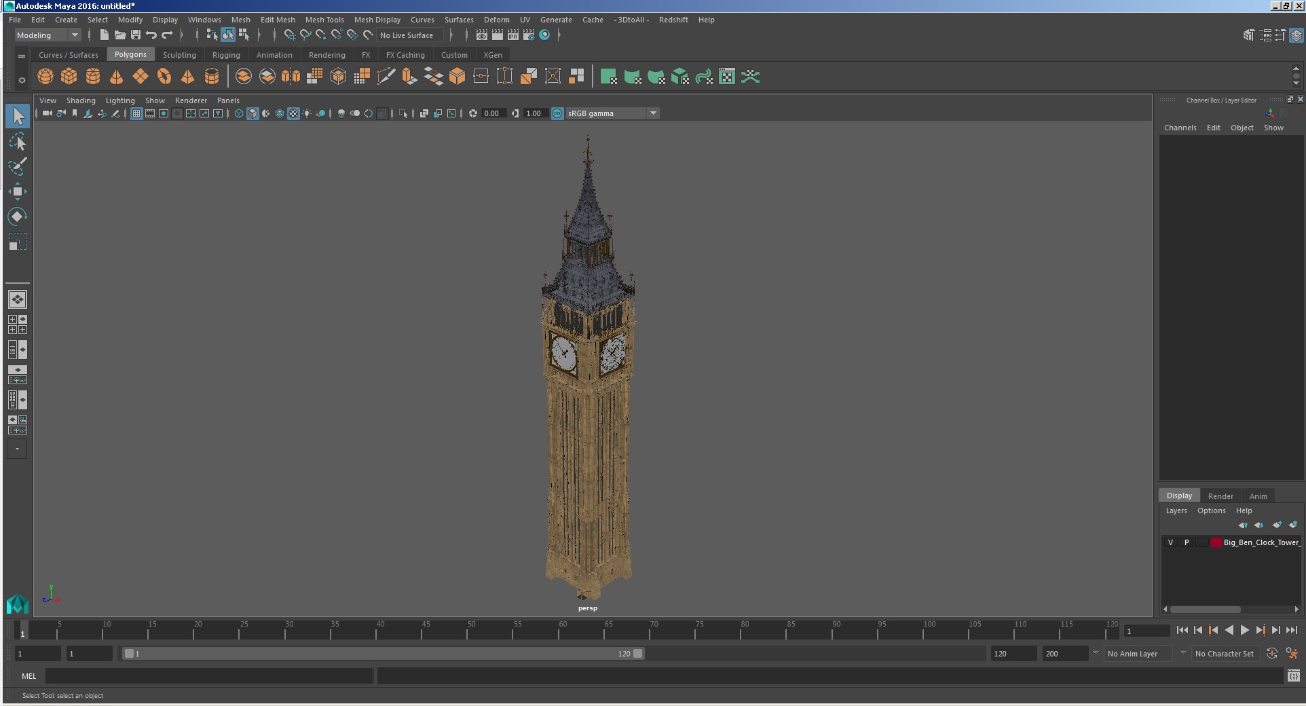Viewport: 1306px width, 706px height.
Task: Open the Mesh Tools menu
Action: point(324,20)
